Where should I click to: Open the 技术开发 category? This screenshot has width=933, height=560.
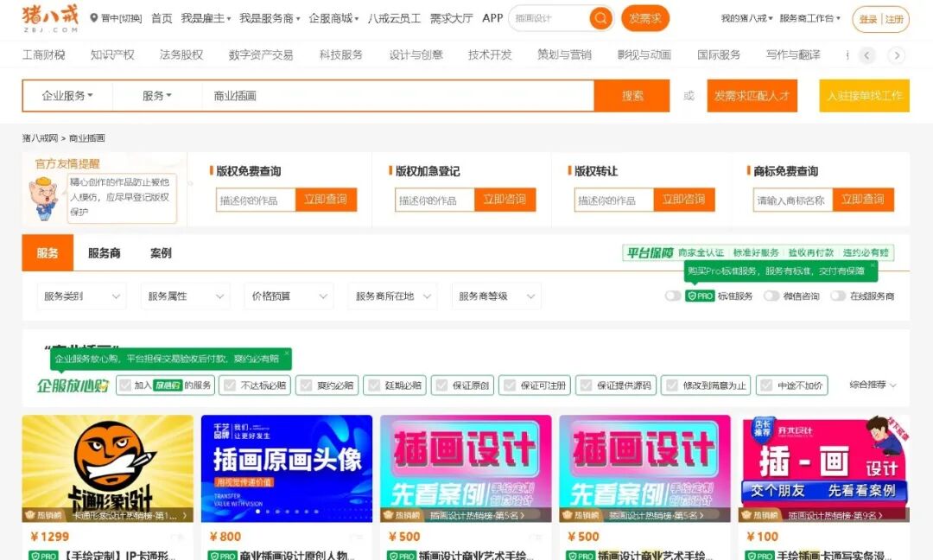(490, 54)
